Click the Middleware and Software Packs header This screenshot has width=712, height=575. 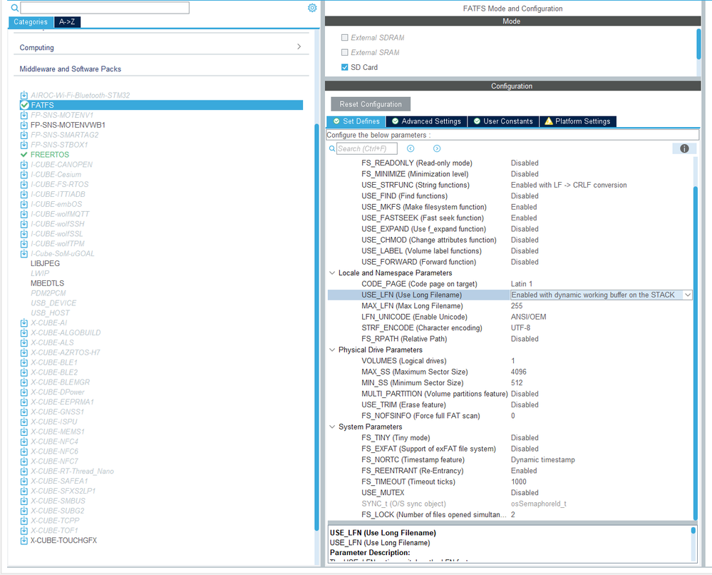pos(71,69)
